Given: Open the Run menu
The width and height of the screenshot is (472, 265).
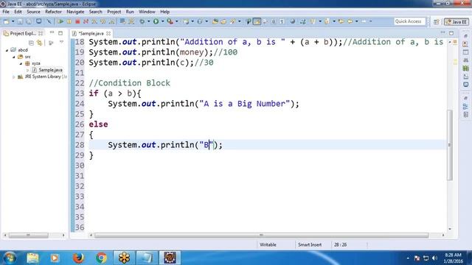Looking at the screenshot, I should tap(130, 12).
